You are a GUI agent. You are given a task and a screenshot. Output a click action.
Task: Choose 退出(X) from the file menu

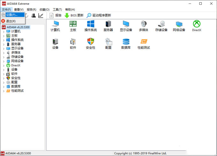[13, 21]
